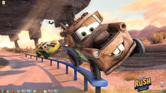Open network signal status in tray

(x=157, y=91)
